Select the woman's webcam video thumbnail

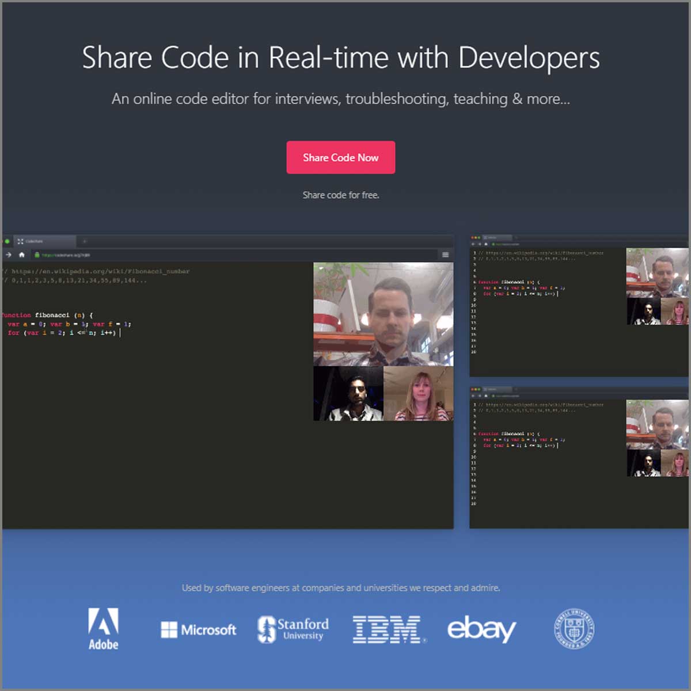click(417, 394)
